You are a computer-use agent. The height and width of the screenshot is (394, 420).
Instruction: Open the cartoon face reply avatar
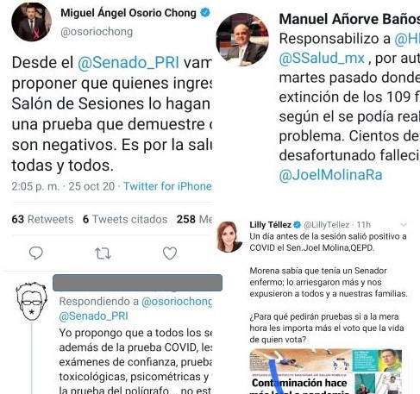pyautogui.click(x=32, y=301)
